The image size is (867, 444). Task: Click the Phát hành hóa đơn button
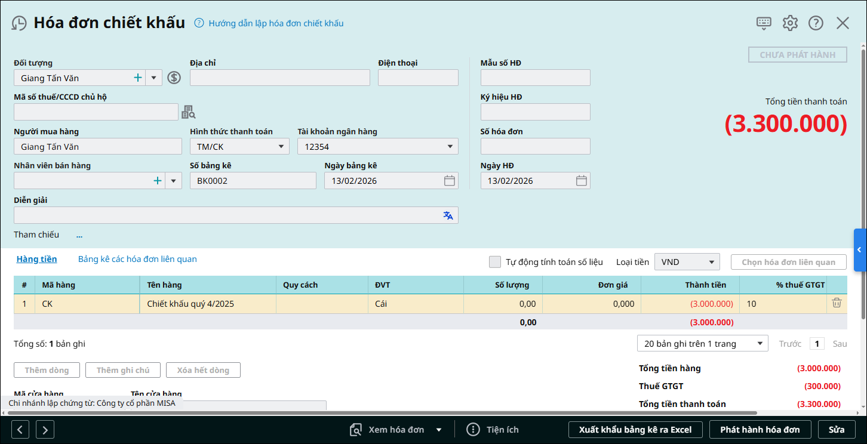point(760,430)
